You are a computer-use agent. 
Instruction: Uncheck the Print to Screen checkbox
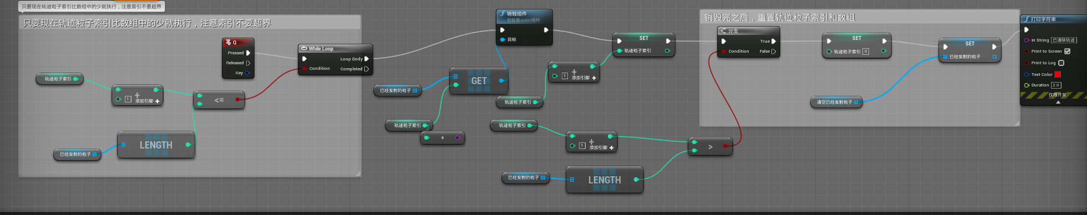(1067, 52)
